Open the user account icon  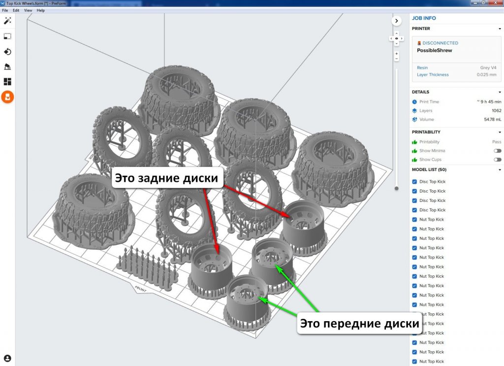click(7, 358)
